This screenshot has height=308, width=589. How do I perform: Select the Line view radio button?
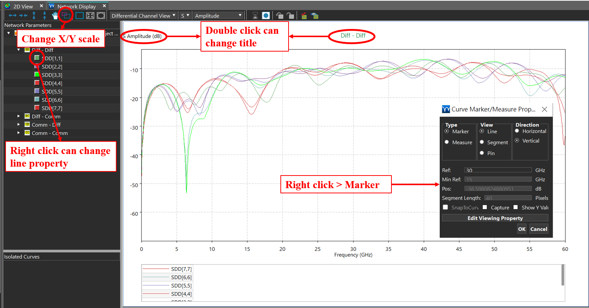482,131
